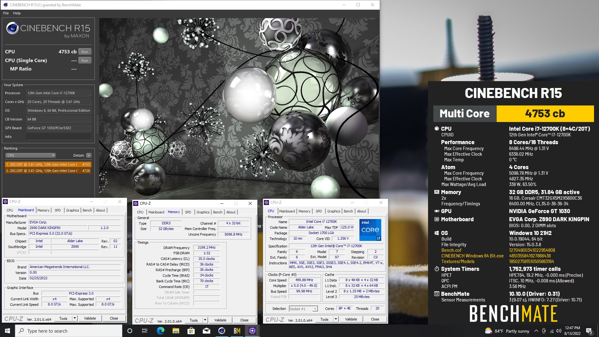
Task: Open About tab in CPU-Z processor window
Action: tap(362, 211)
